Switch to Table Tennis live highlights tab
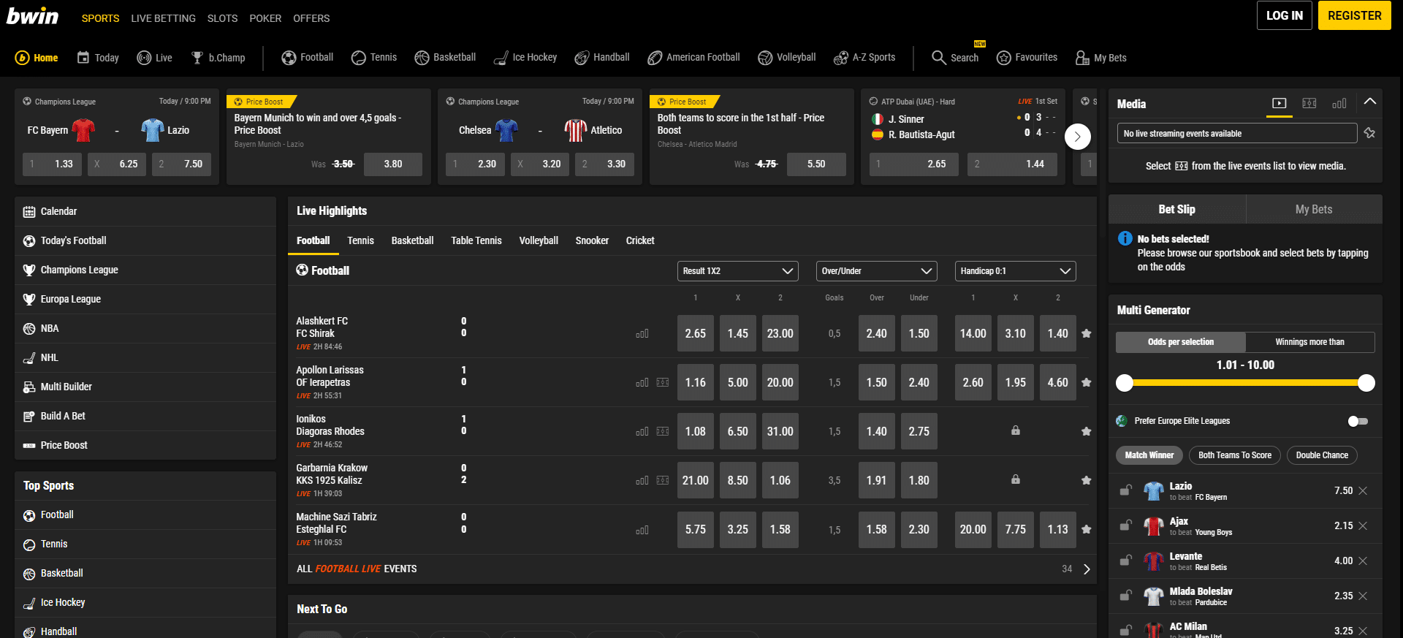 tap(476, 240)
